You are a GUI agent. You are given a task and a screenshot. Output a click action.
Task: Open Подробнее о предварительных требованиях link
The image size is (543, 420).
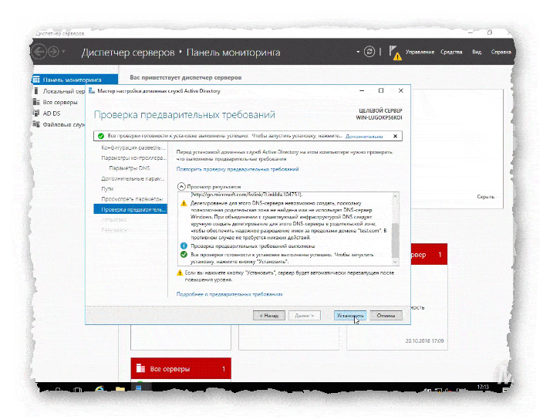coord(229,294)
